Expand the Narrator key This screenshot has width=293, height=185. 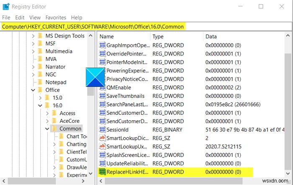pyautogui.click(x=33, y=67)
